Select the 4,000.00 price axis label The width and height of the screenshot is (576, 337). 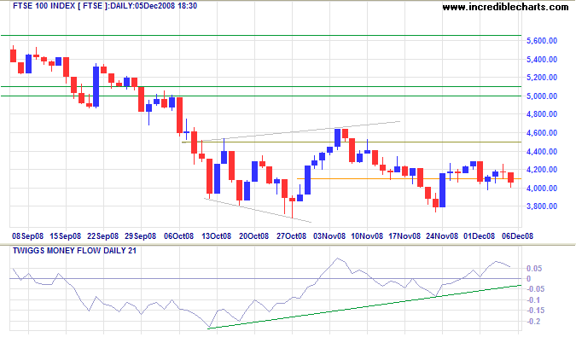[x=542, y=189]
